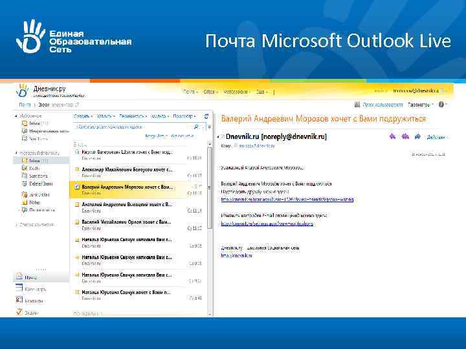Screen dimensions: 466x349
Task: Open the email notification settings URL link
Action: tap(267, 224)
